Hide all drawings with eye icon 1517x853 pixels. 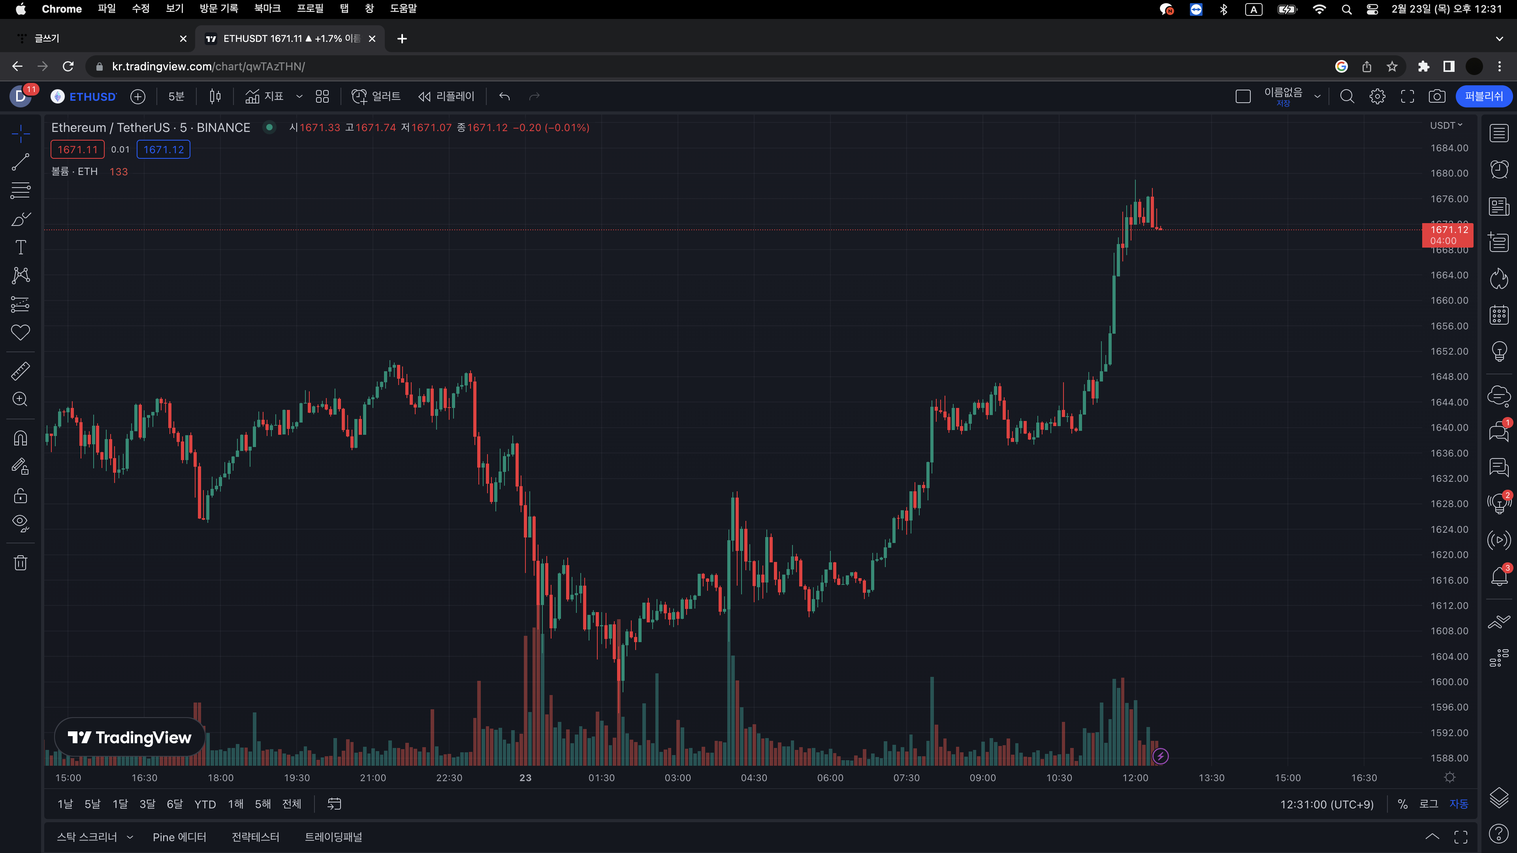pyautogui.click(x=21, y=523)
